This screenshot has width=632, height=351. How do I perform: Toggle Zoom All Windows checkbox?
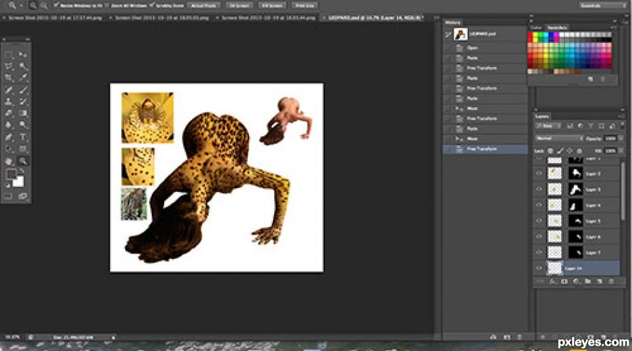click(107, 5)
